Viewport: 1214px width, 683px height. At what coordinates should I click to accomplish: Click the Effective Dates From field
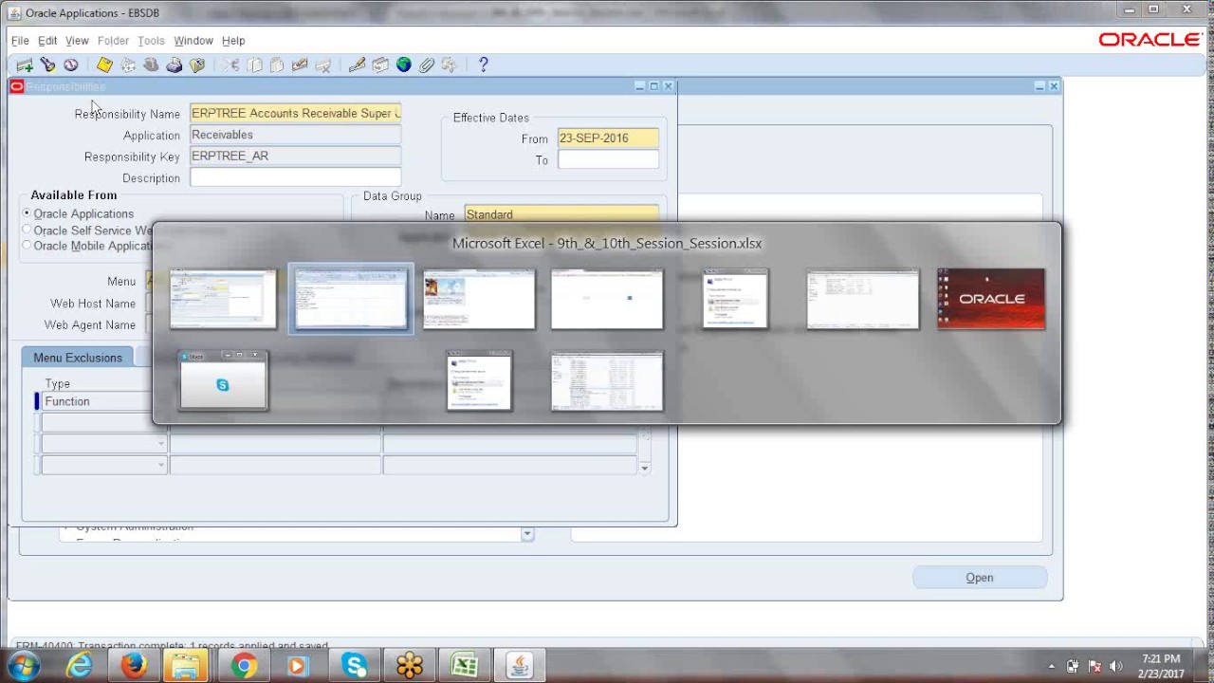[x=608, y=138]
